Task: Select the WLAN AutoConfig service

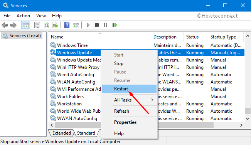Action: pyautogui.click(x=76, y=82)
